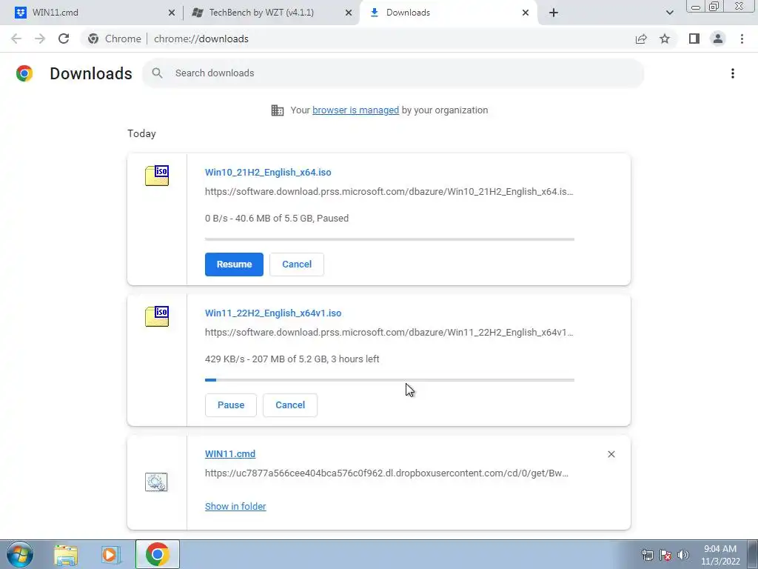The image size is (758, 569).
Task: Click the browser forward arrow
Action: click(x=40, y=39)
